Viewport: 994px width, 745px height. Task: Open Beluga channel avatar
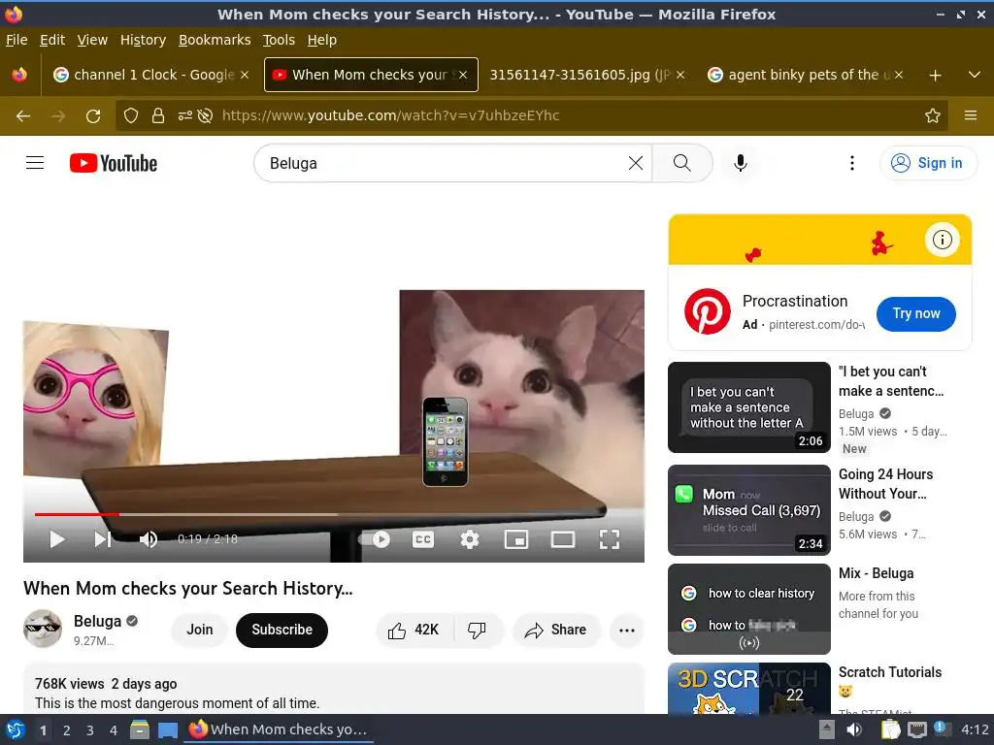click(43, 629)
